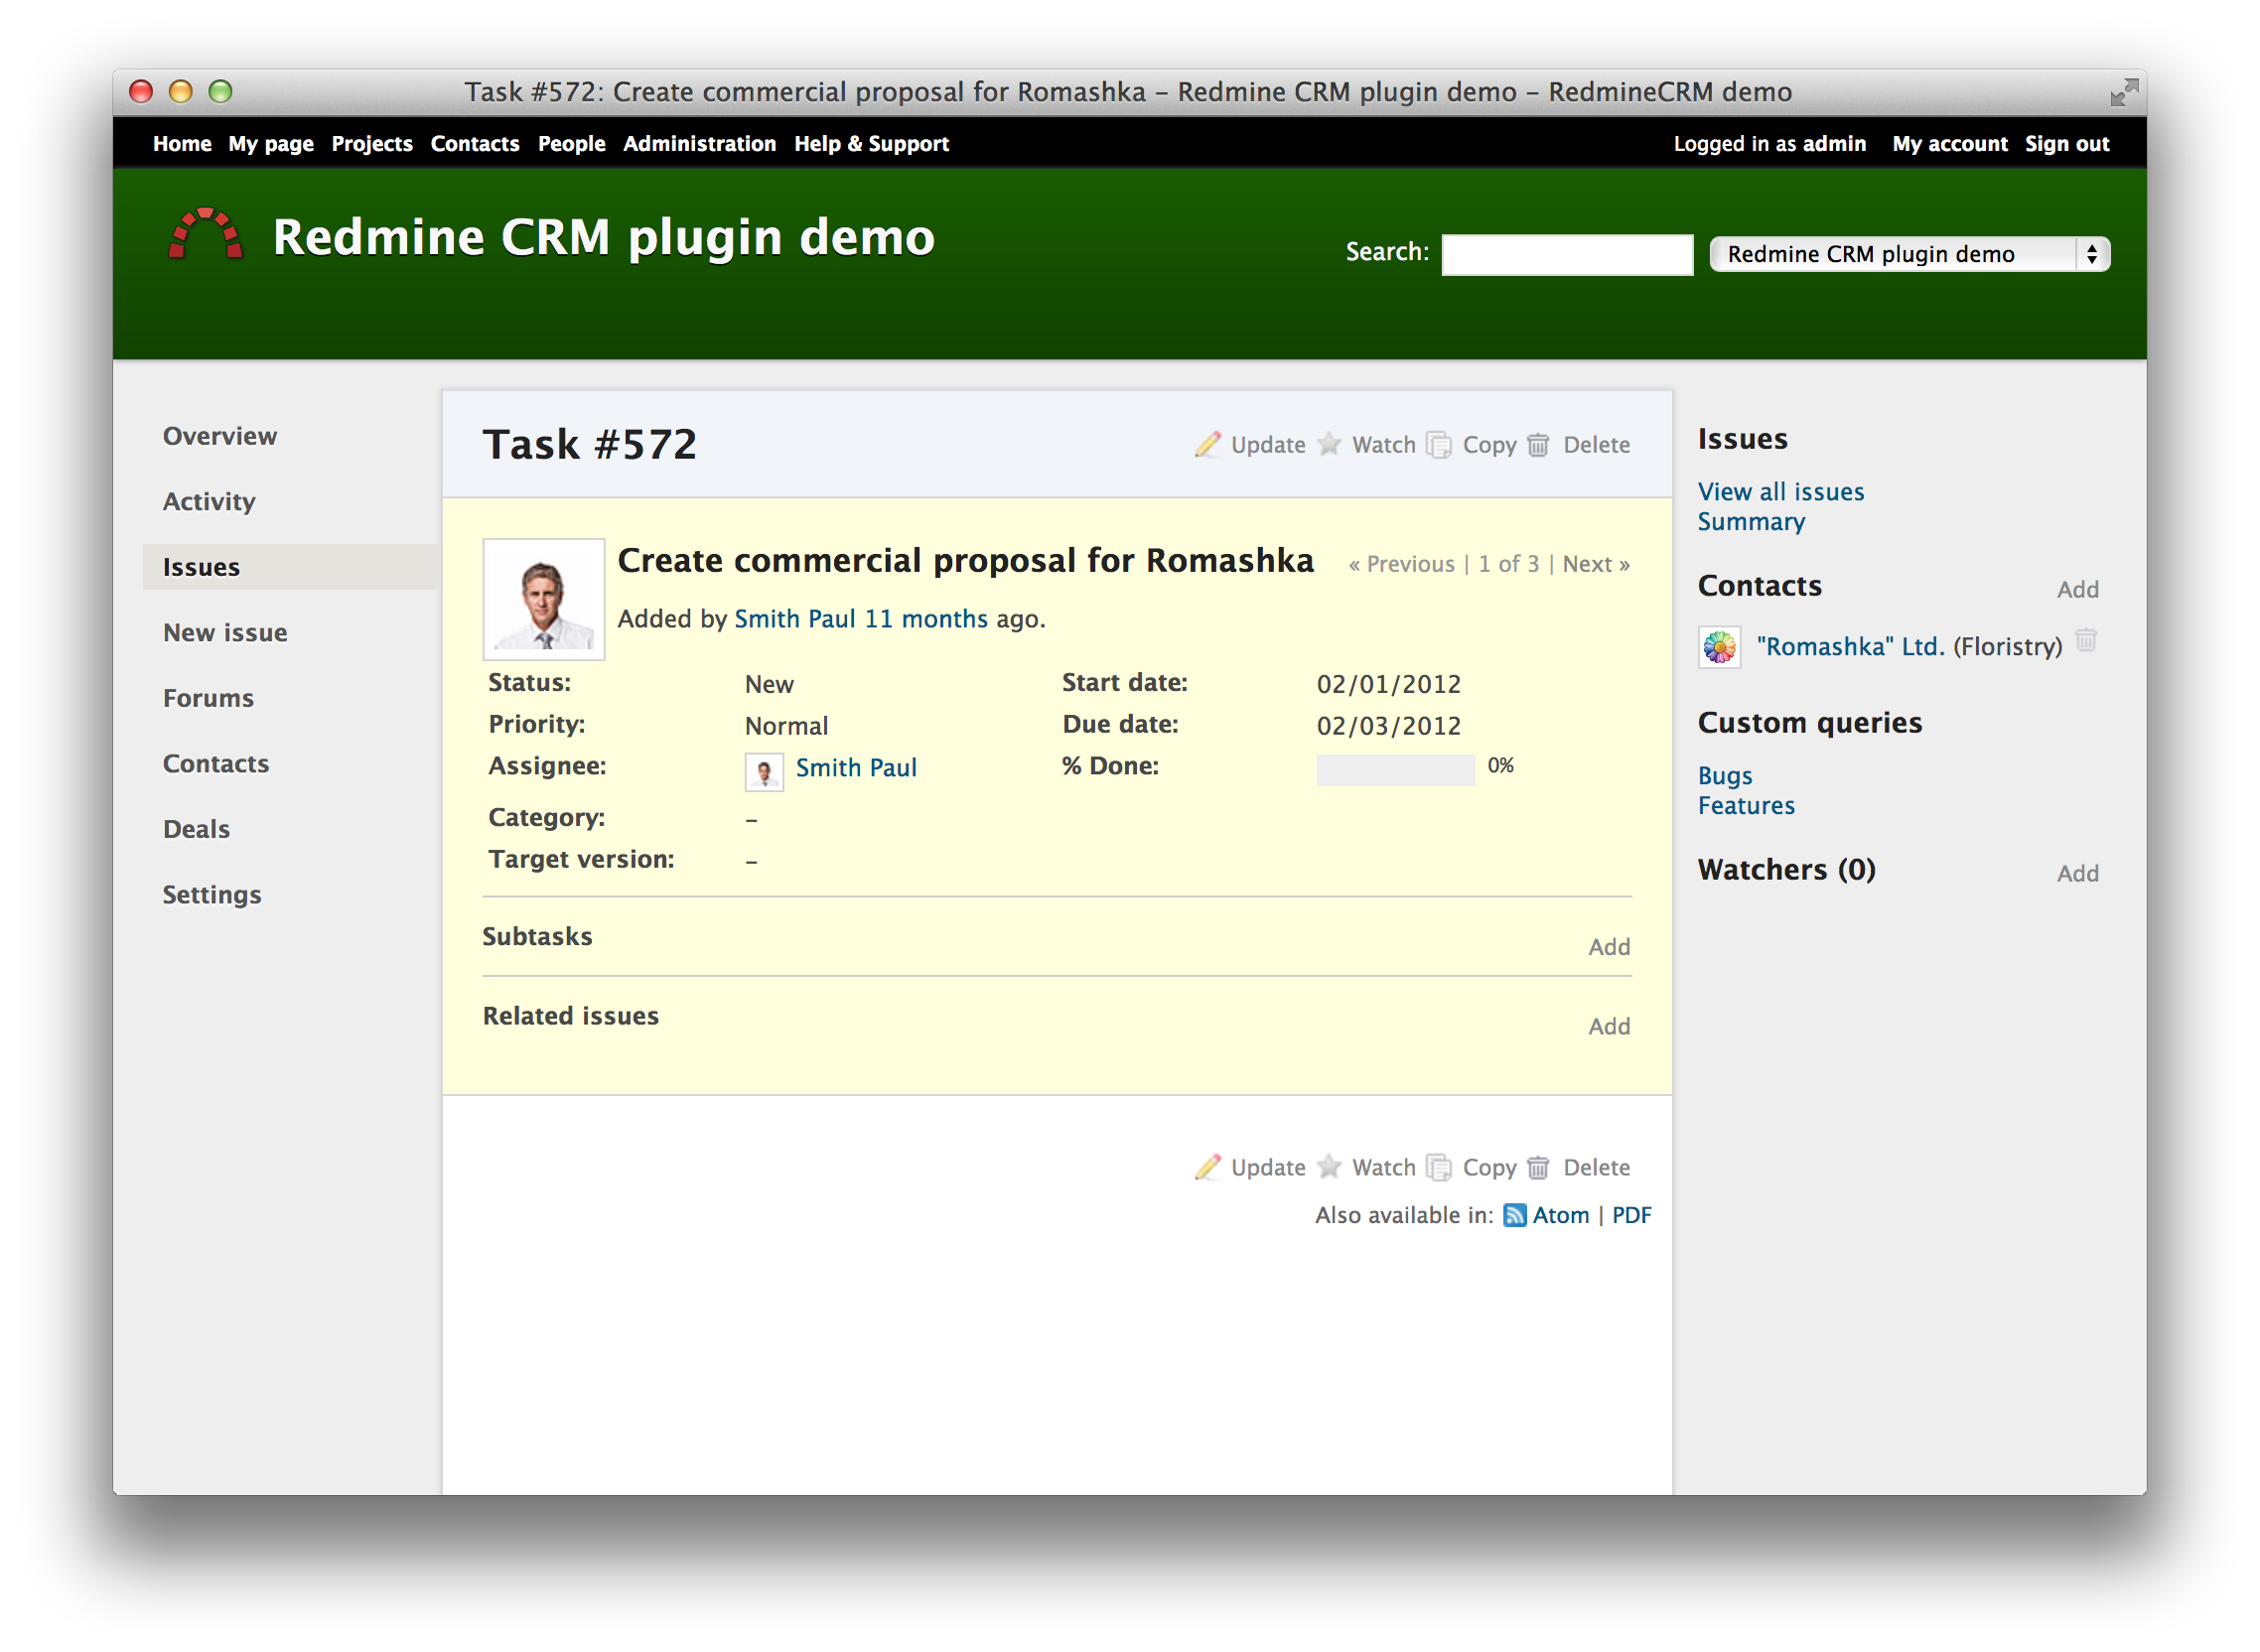Image resolution: width=2260 pixels, height=1652 pixels.
Task: Click the bottom pencil Update icon
Action: 1207,1168
